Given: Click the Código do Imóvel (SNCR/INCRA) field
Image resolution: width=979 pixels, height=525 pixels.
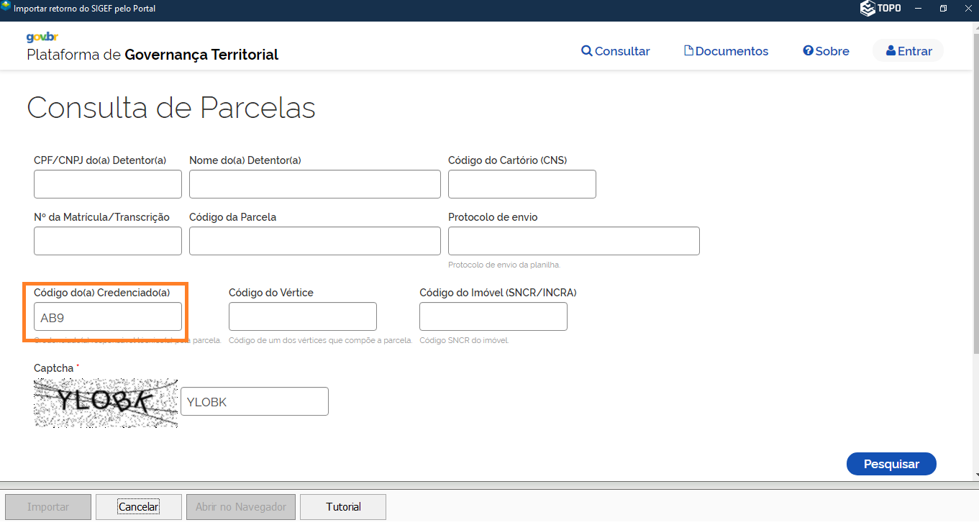Looking at the screenshot, I should click(x=493, y=316).
